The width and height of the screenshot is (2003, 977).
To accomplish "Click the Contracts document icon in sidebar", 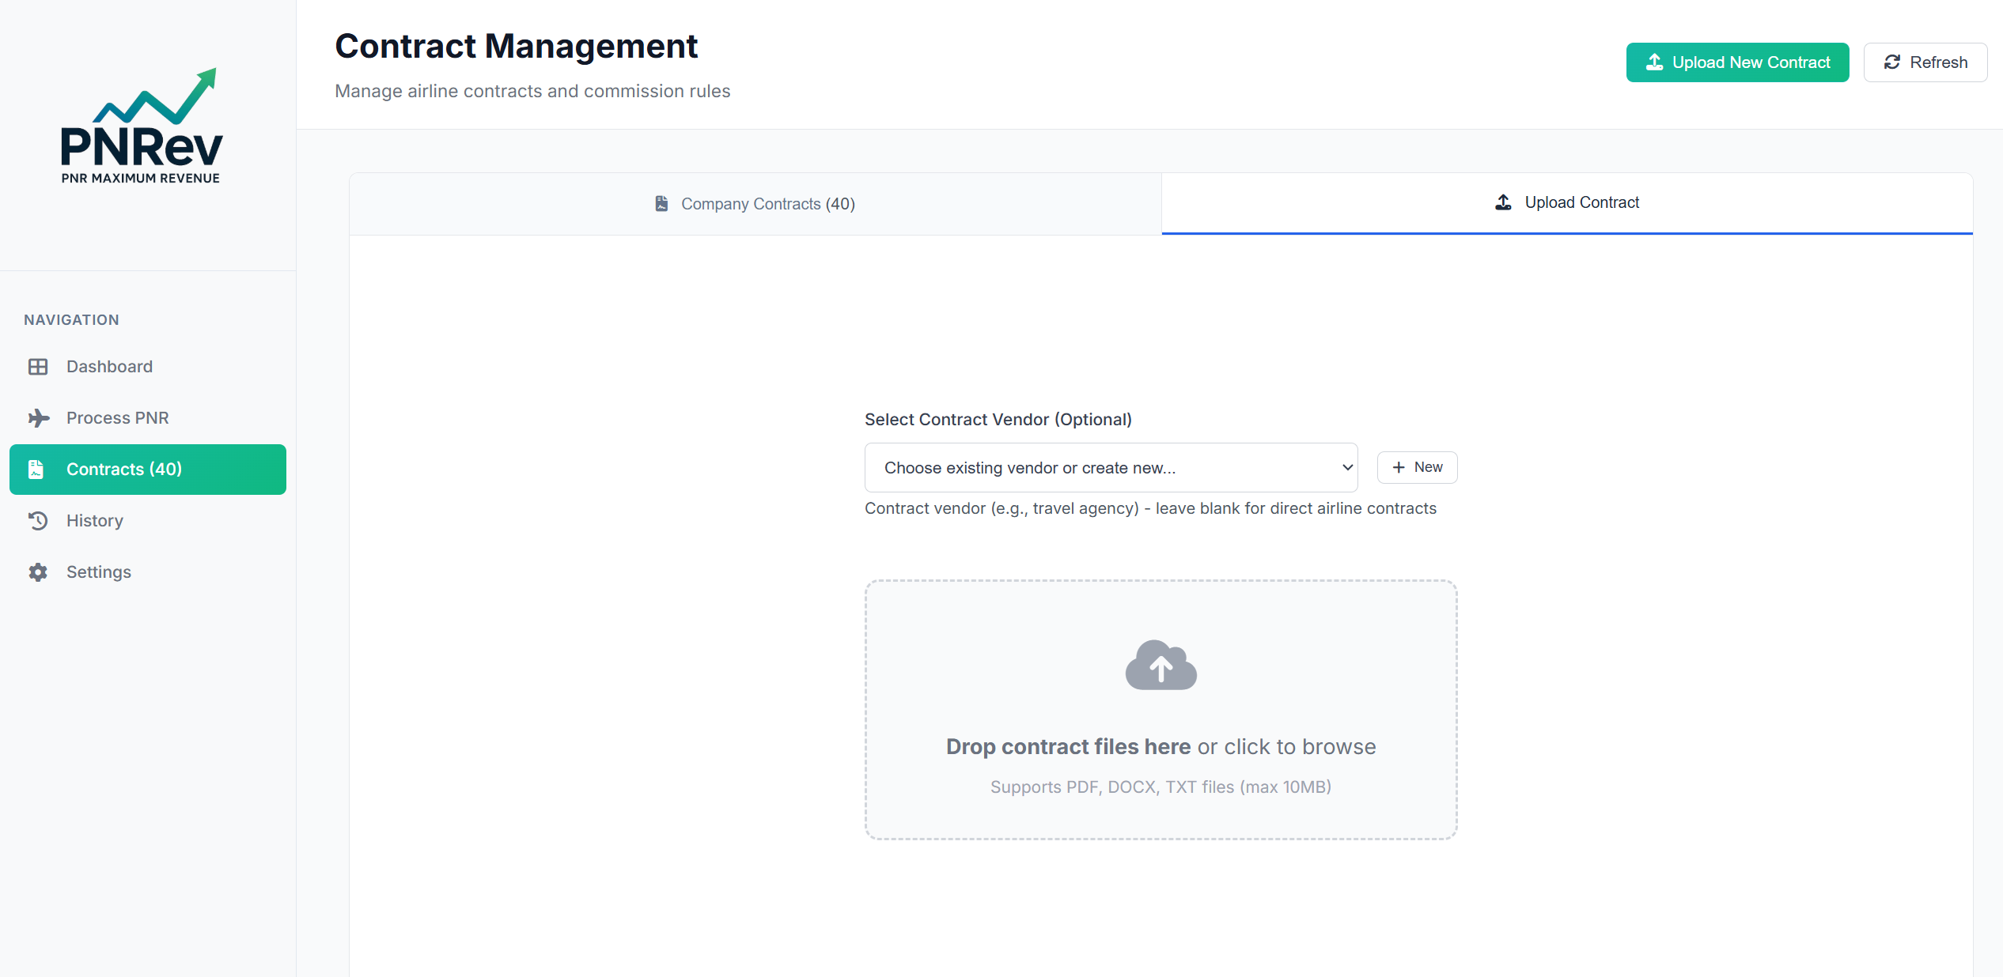I will click(x=36, y=469).
